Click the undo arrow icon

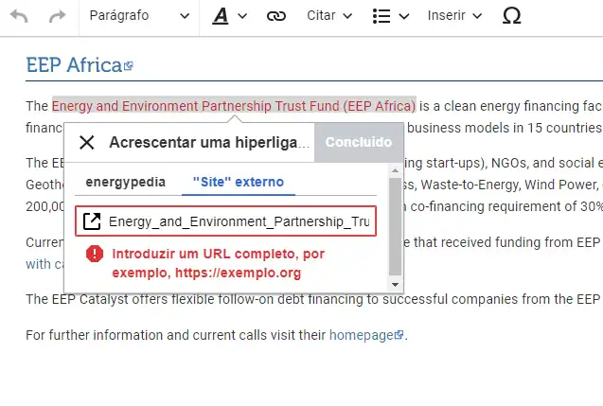(x=19, y=16)
